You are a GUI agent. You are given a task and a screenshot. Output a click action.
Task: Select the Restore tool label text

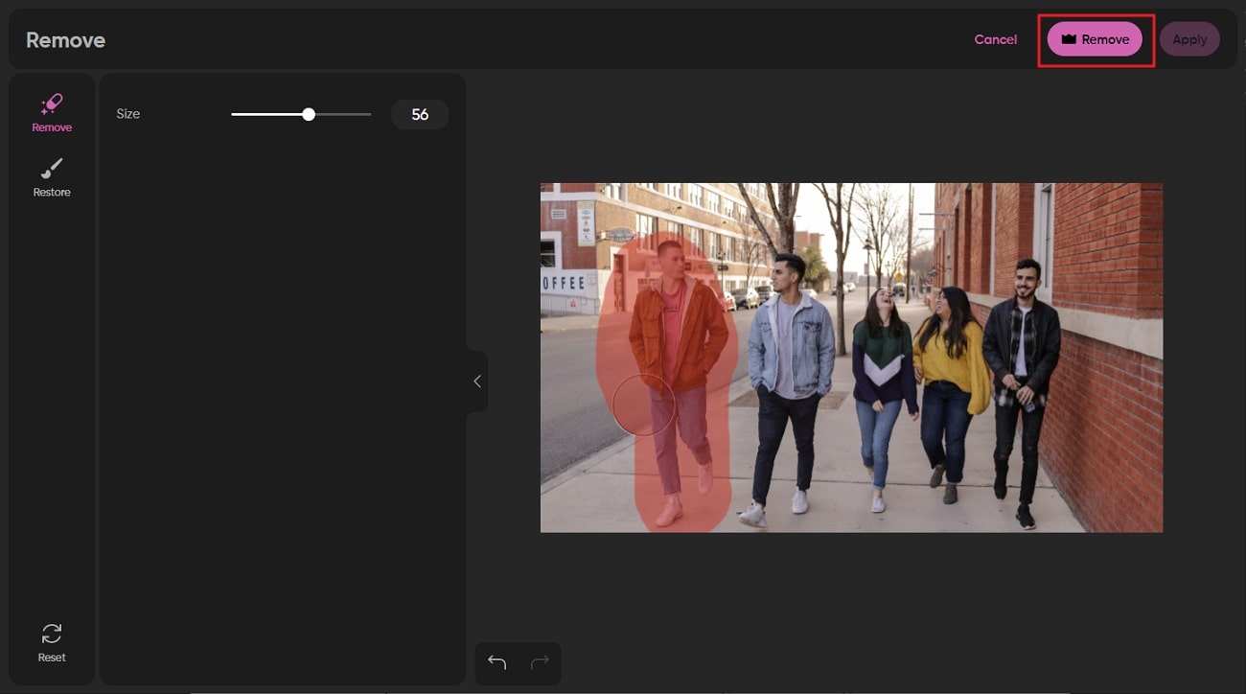click(x=52, y=192)
